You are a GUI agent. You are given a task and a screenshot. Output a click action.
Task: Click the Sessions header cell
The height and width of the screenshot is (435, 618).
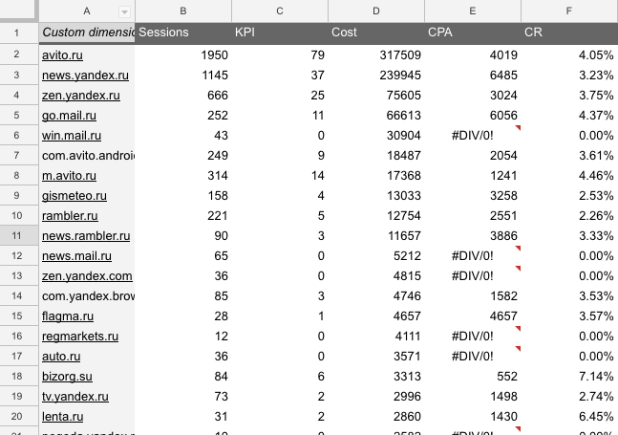(x=183, y=33)
